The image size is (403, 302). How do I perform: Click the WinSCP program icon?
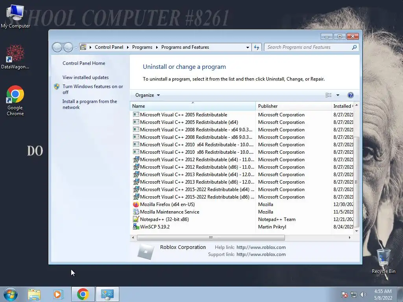tap(136, 227)
